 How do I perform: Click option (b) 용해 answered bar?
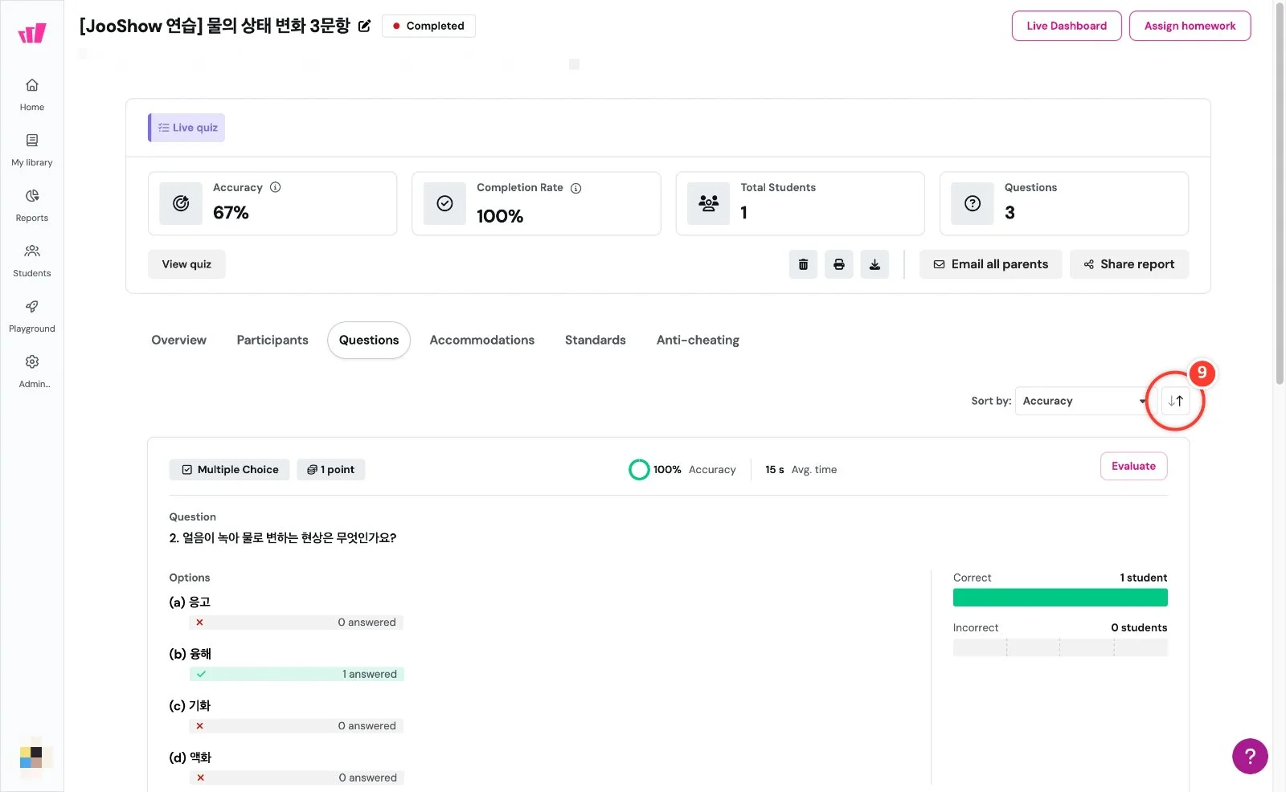(x=297, y=674)
